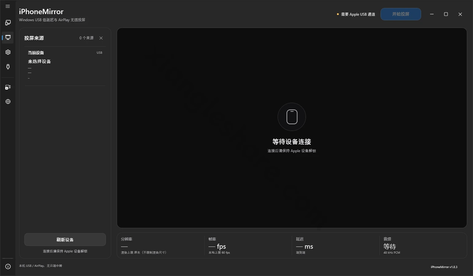Click the USB tag beside 当前设备
473x276 pixels.
coord(100,53)
